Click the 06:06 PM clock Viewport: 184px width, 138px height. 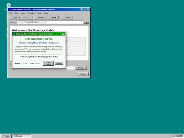click(x=179, y=136)
